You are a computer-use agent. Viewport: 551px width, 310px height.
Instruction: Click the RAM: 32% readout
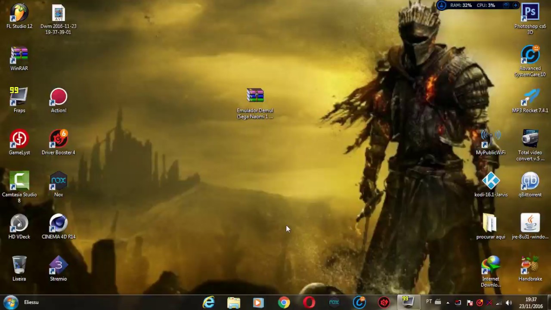[x=461, y=5]
